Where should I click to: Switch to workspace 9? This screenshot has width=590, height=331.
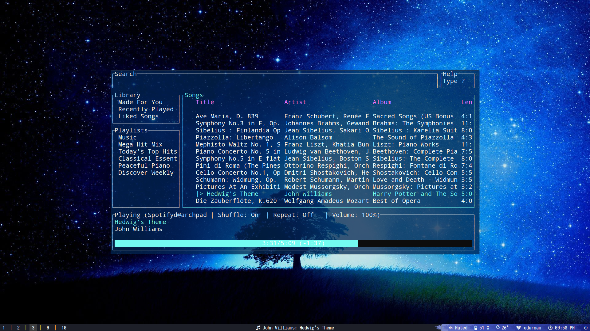[48, 328]
